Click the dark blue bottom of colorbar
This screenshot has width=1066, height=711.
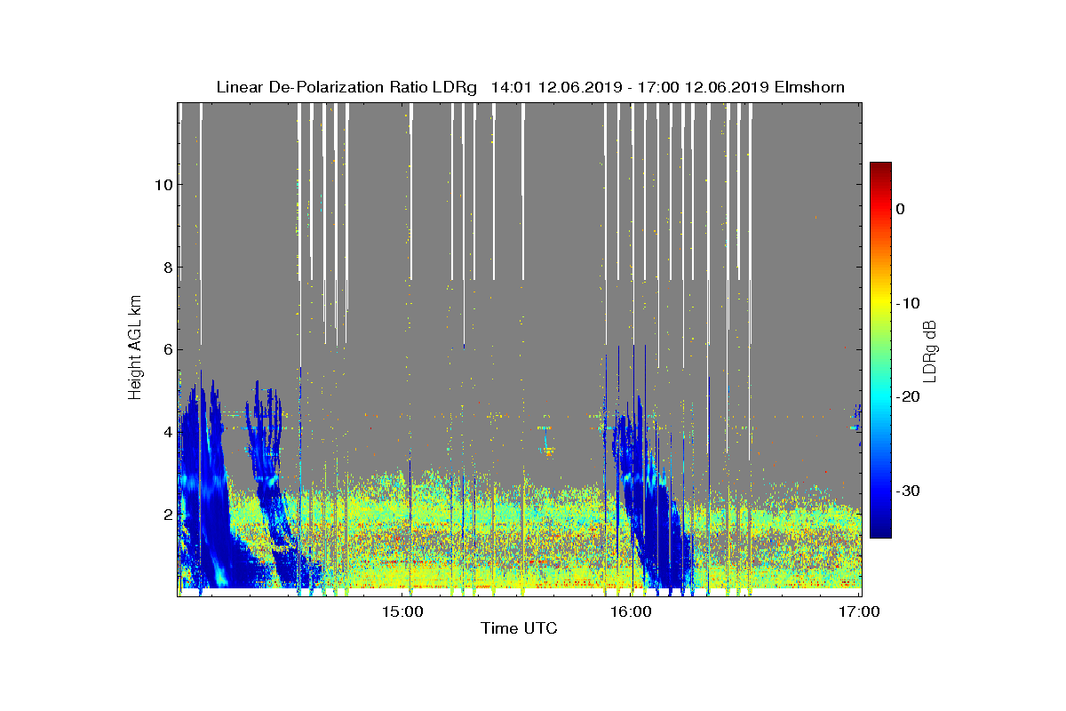880,531
